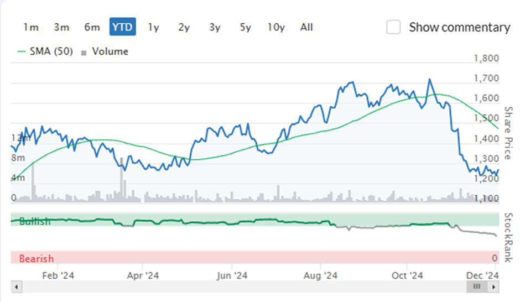Click the Bullish zone label

coord(35,221)
